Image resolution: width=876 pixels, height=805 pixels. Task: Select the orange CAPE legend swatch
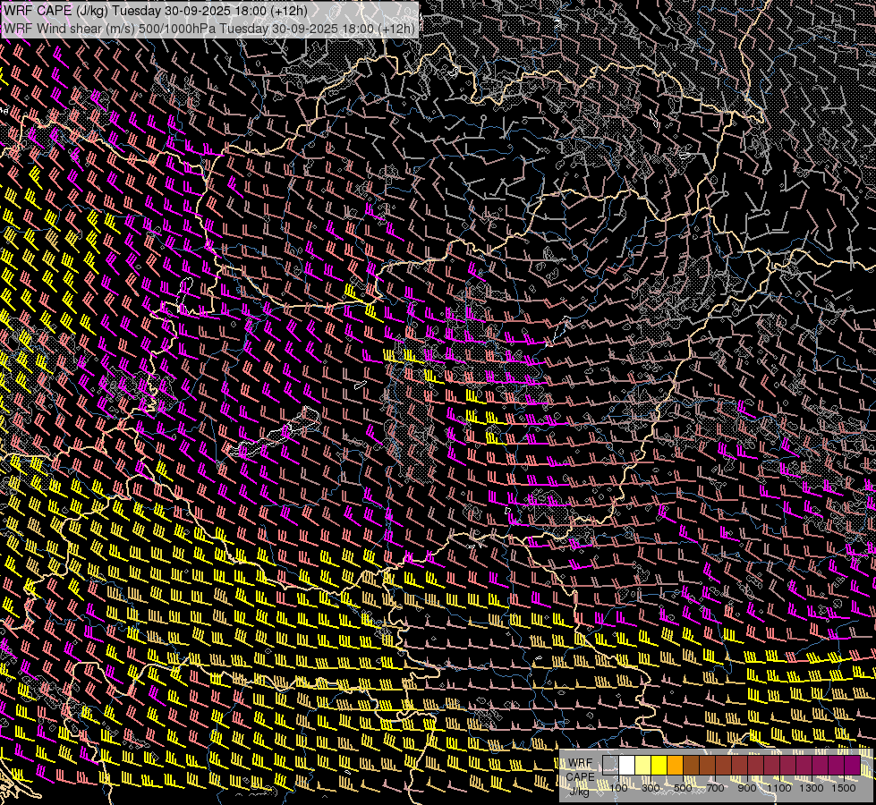click(675, 765)
